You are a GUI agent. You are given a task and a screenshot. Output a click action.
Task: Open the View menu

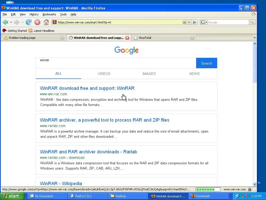pyautogui.click(x=23, y=14)
